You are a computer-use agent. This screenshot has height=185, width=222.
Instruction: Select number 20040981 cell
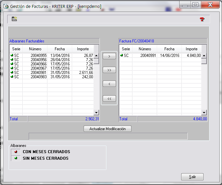pos(35,72)
